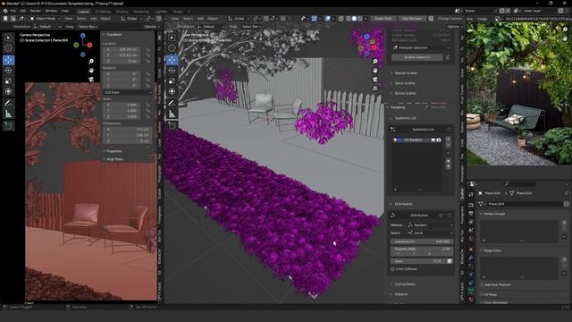Switch orthographic grid gizmo in middle viewport
The height and width of the screenshot is (322, 572).
pyautogui.click(x=375, y=88)
